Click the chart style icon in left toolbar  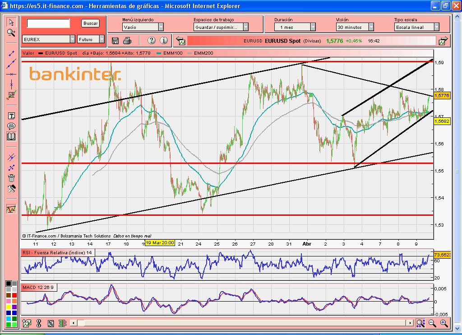[x=11, y=209]
